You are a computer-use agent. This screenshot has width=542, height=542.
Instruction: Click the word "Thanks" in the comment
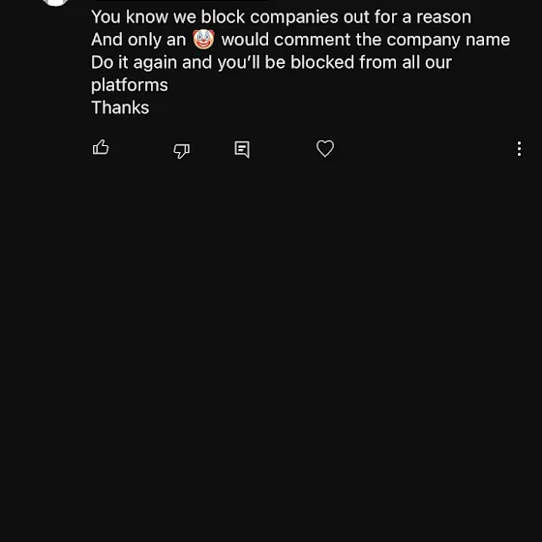(x=120, y=107)
